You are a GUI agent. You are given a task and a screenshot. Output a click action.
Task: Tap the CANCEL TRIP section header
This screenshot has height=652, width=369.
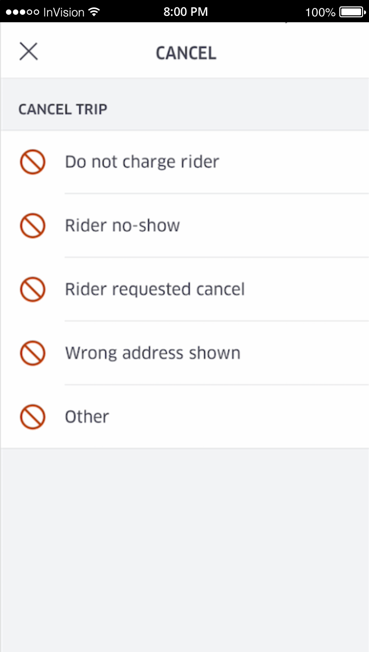coord(63,109)
